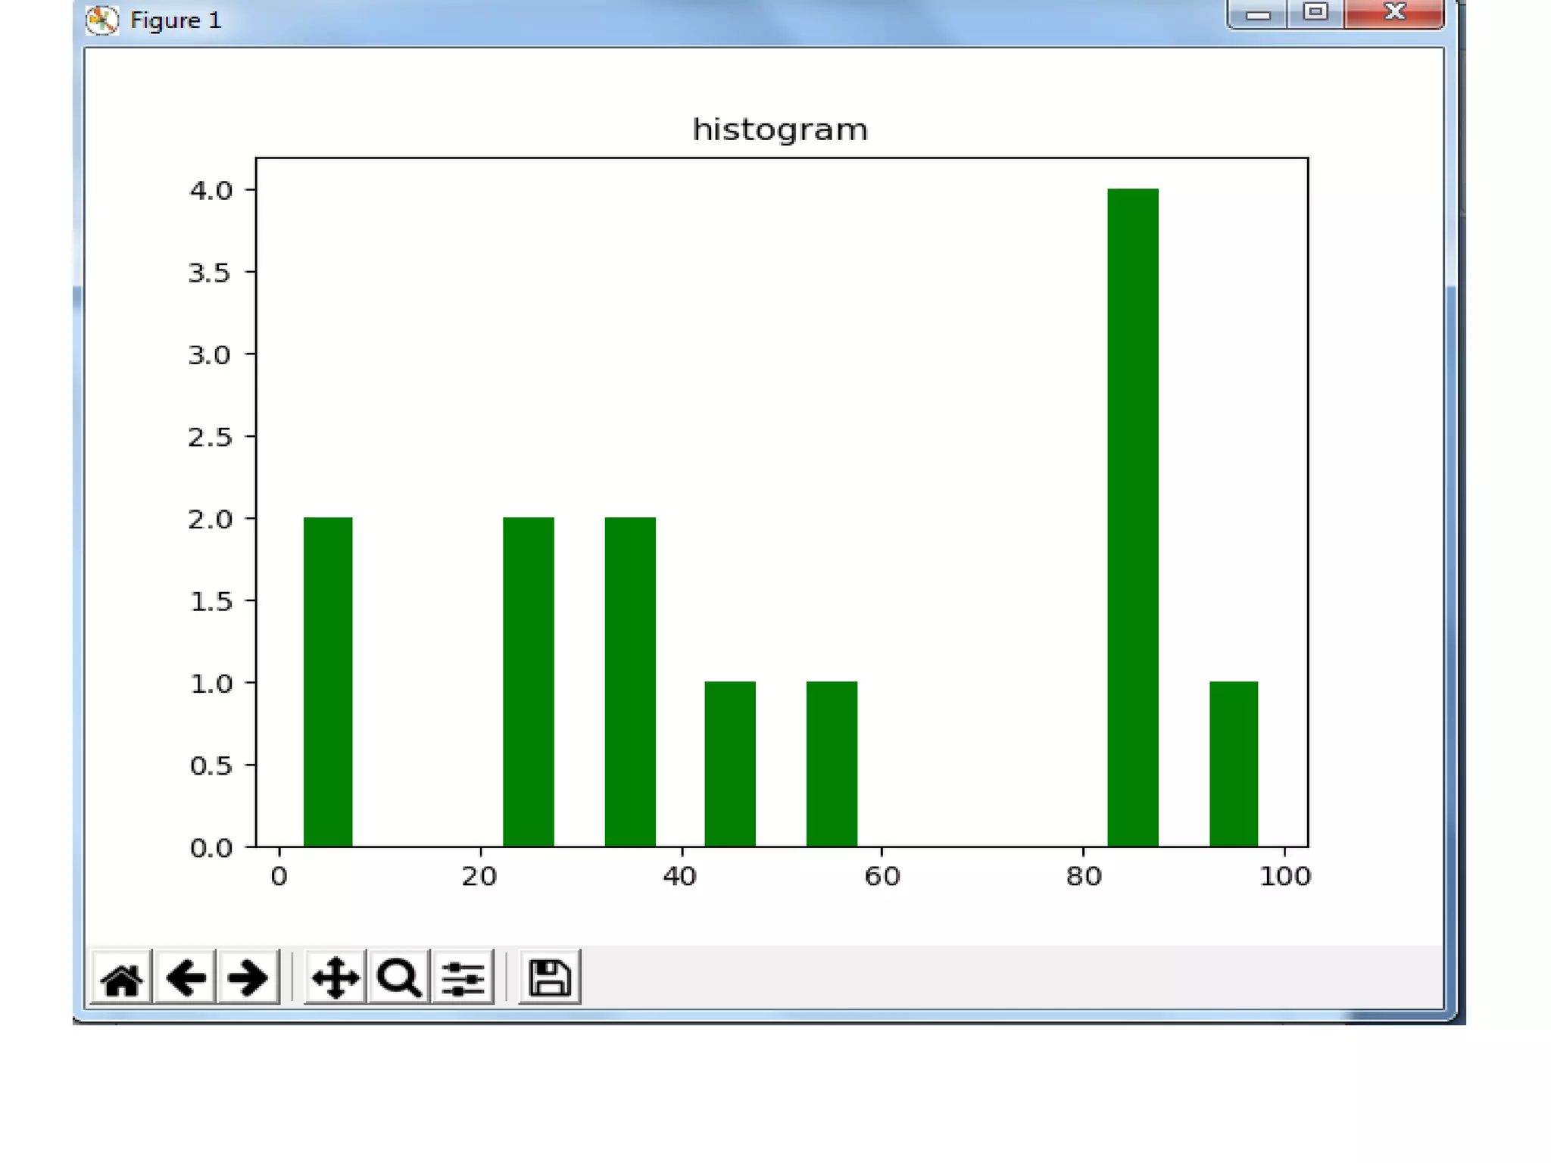Minimize the Figure 1 window
This screenshot has width=1551, height=1163.
tap(1257, 14)
